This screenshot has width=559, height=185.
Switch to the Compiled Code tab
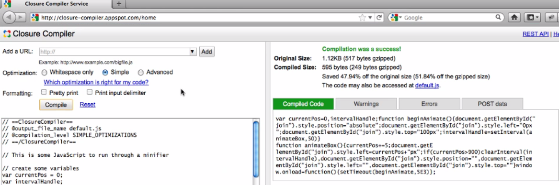pos(303,104)
